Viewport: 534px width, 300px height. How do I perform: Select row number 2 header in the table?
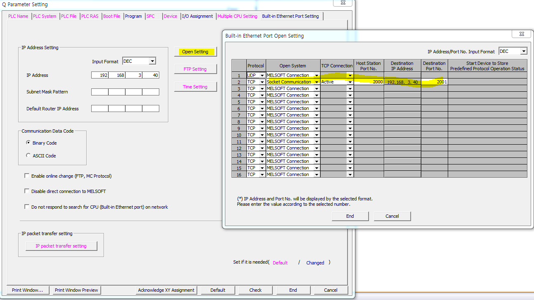coord(239,82)
